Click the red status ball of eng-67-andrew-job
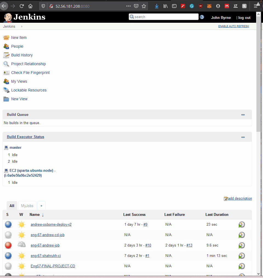This screenshot has width=263, height=278. [8, 245]
